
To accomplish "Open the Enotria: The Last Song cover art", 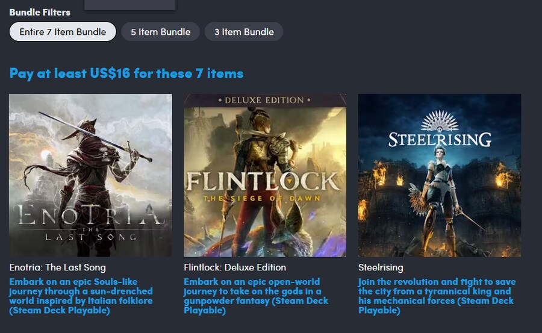I will click(x=90, y=175).
